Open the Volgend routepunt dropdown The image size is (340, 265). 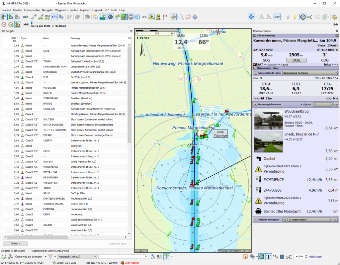tap(310, 220)
